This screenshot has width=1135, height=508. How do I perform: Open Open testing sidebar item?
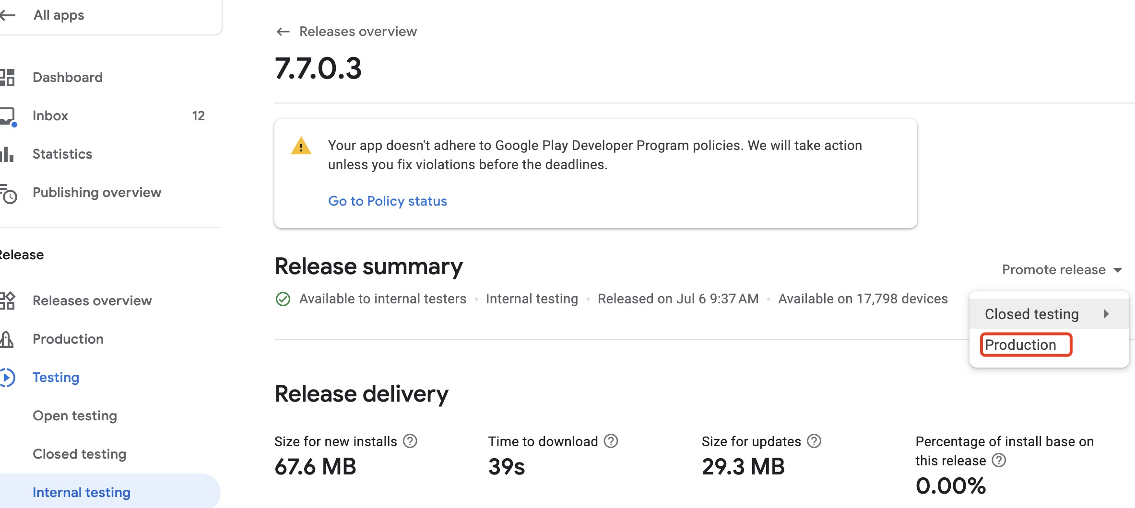[x=75, y=416]
